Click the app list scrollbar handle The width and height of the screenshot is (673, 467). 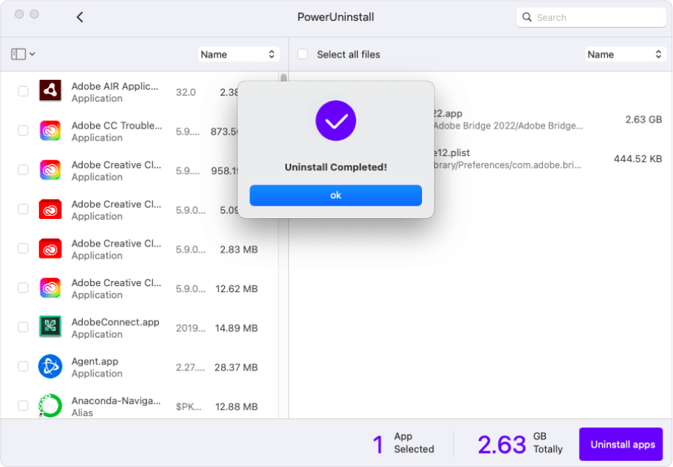pyautogui.click(x=283, y=78)
